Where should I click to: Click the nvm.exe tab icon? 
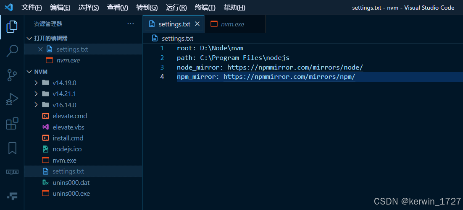[x=214, y=24]
